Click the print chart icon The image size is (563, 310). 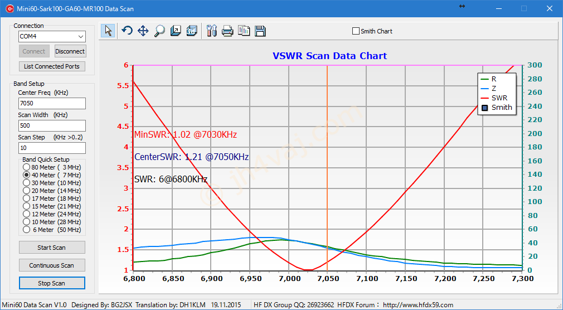(227, 31)
